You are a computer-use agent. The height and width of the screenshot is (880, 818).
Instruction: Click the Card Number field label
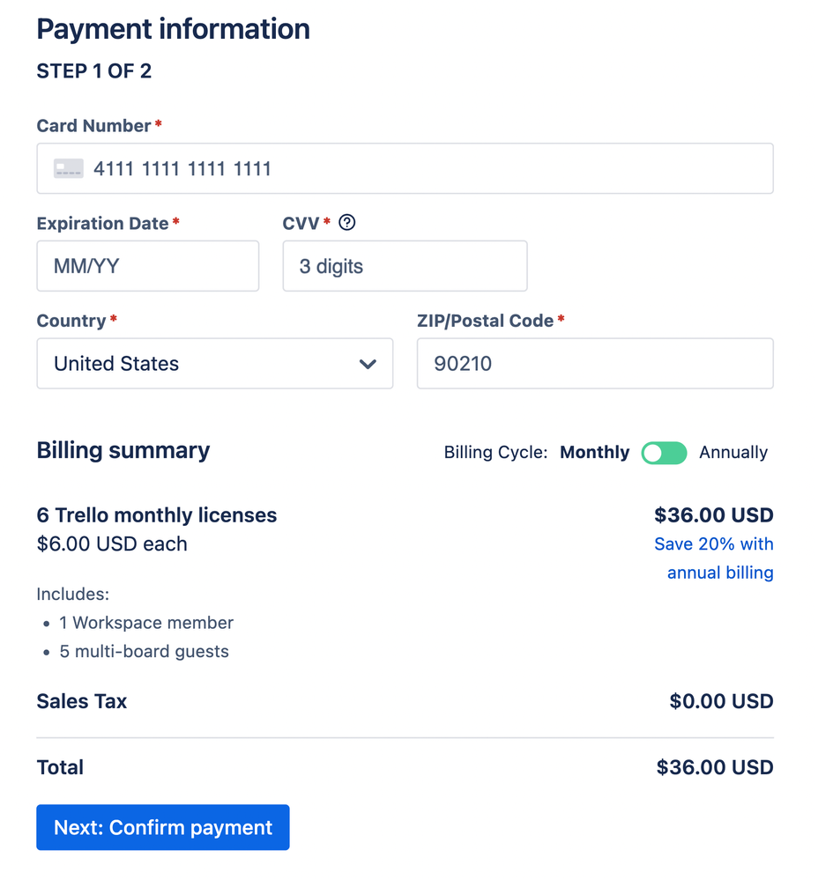93,126
